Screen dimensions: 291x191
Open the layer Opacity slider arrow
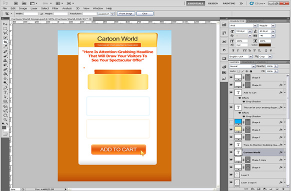tap(276, 66)
